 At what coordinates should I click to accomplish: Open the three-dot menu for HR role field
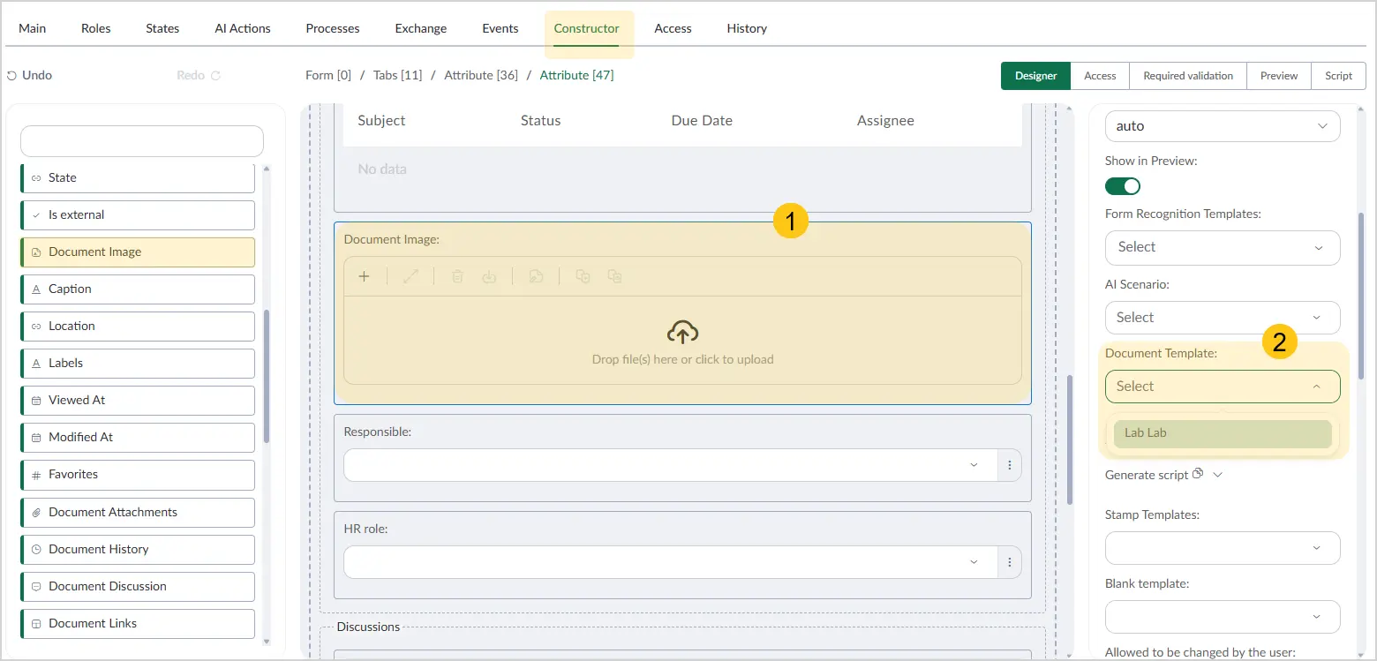pos(1010,562)
